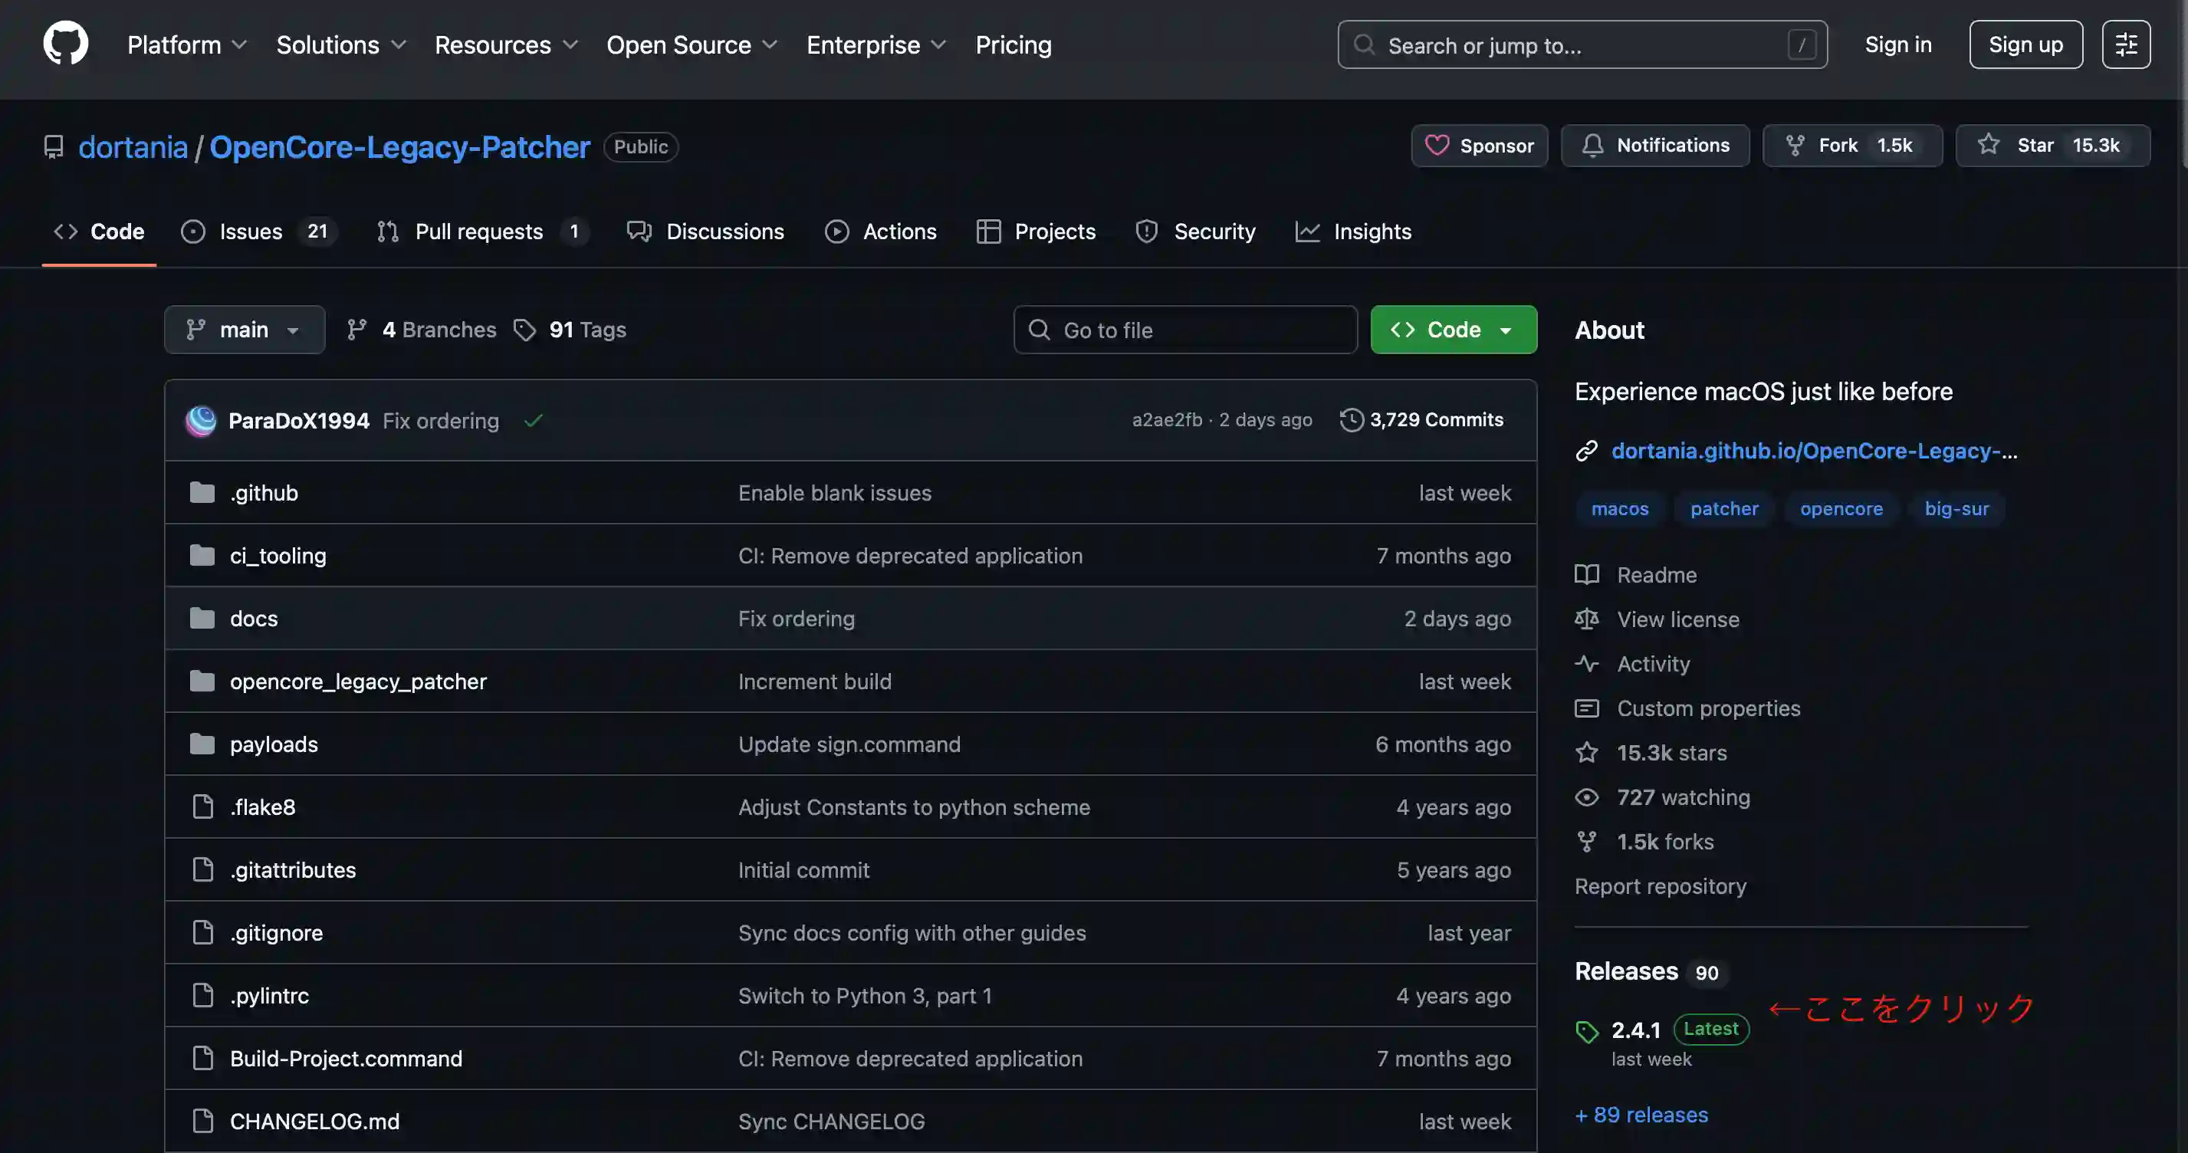Open the Discussions tab
The height and width of the screenshot is (1153, 2188).
click(x=706, y=231)
